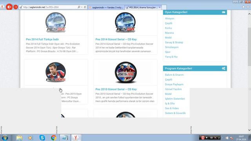The image size is (251, 141).
Task: Open the Macera game category
Action: (169, 33)
